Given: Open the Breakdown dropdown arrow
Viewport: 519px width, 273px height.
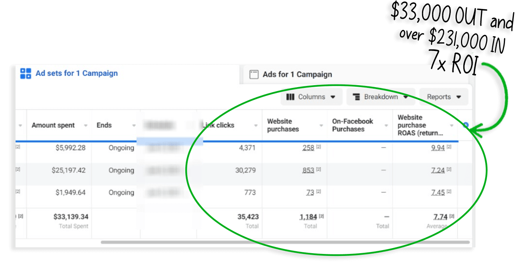Looking at the screenshot, I should point(406,97).
